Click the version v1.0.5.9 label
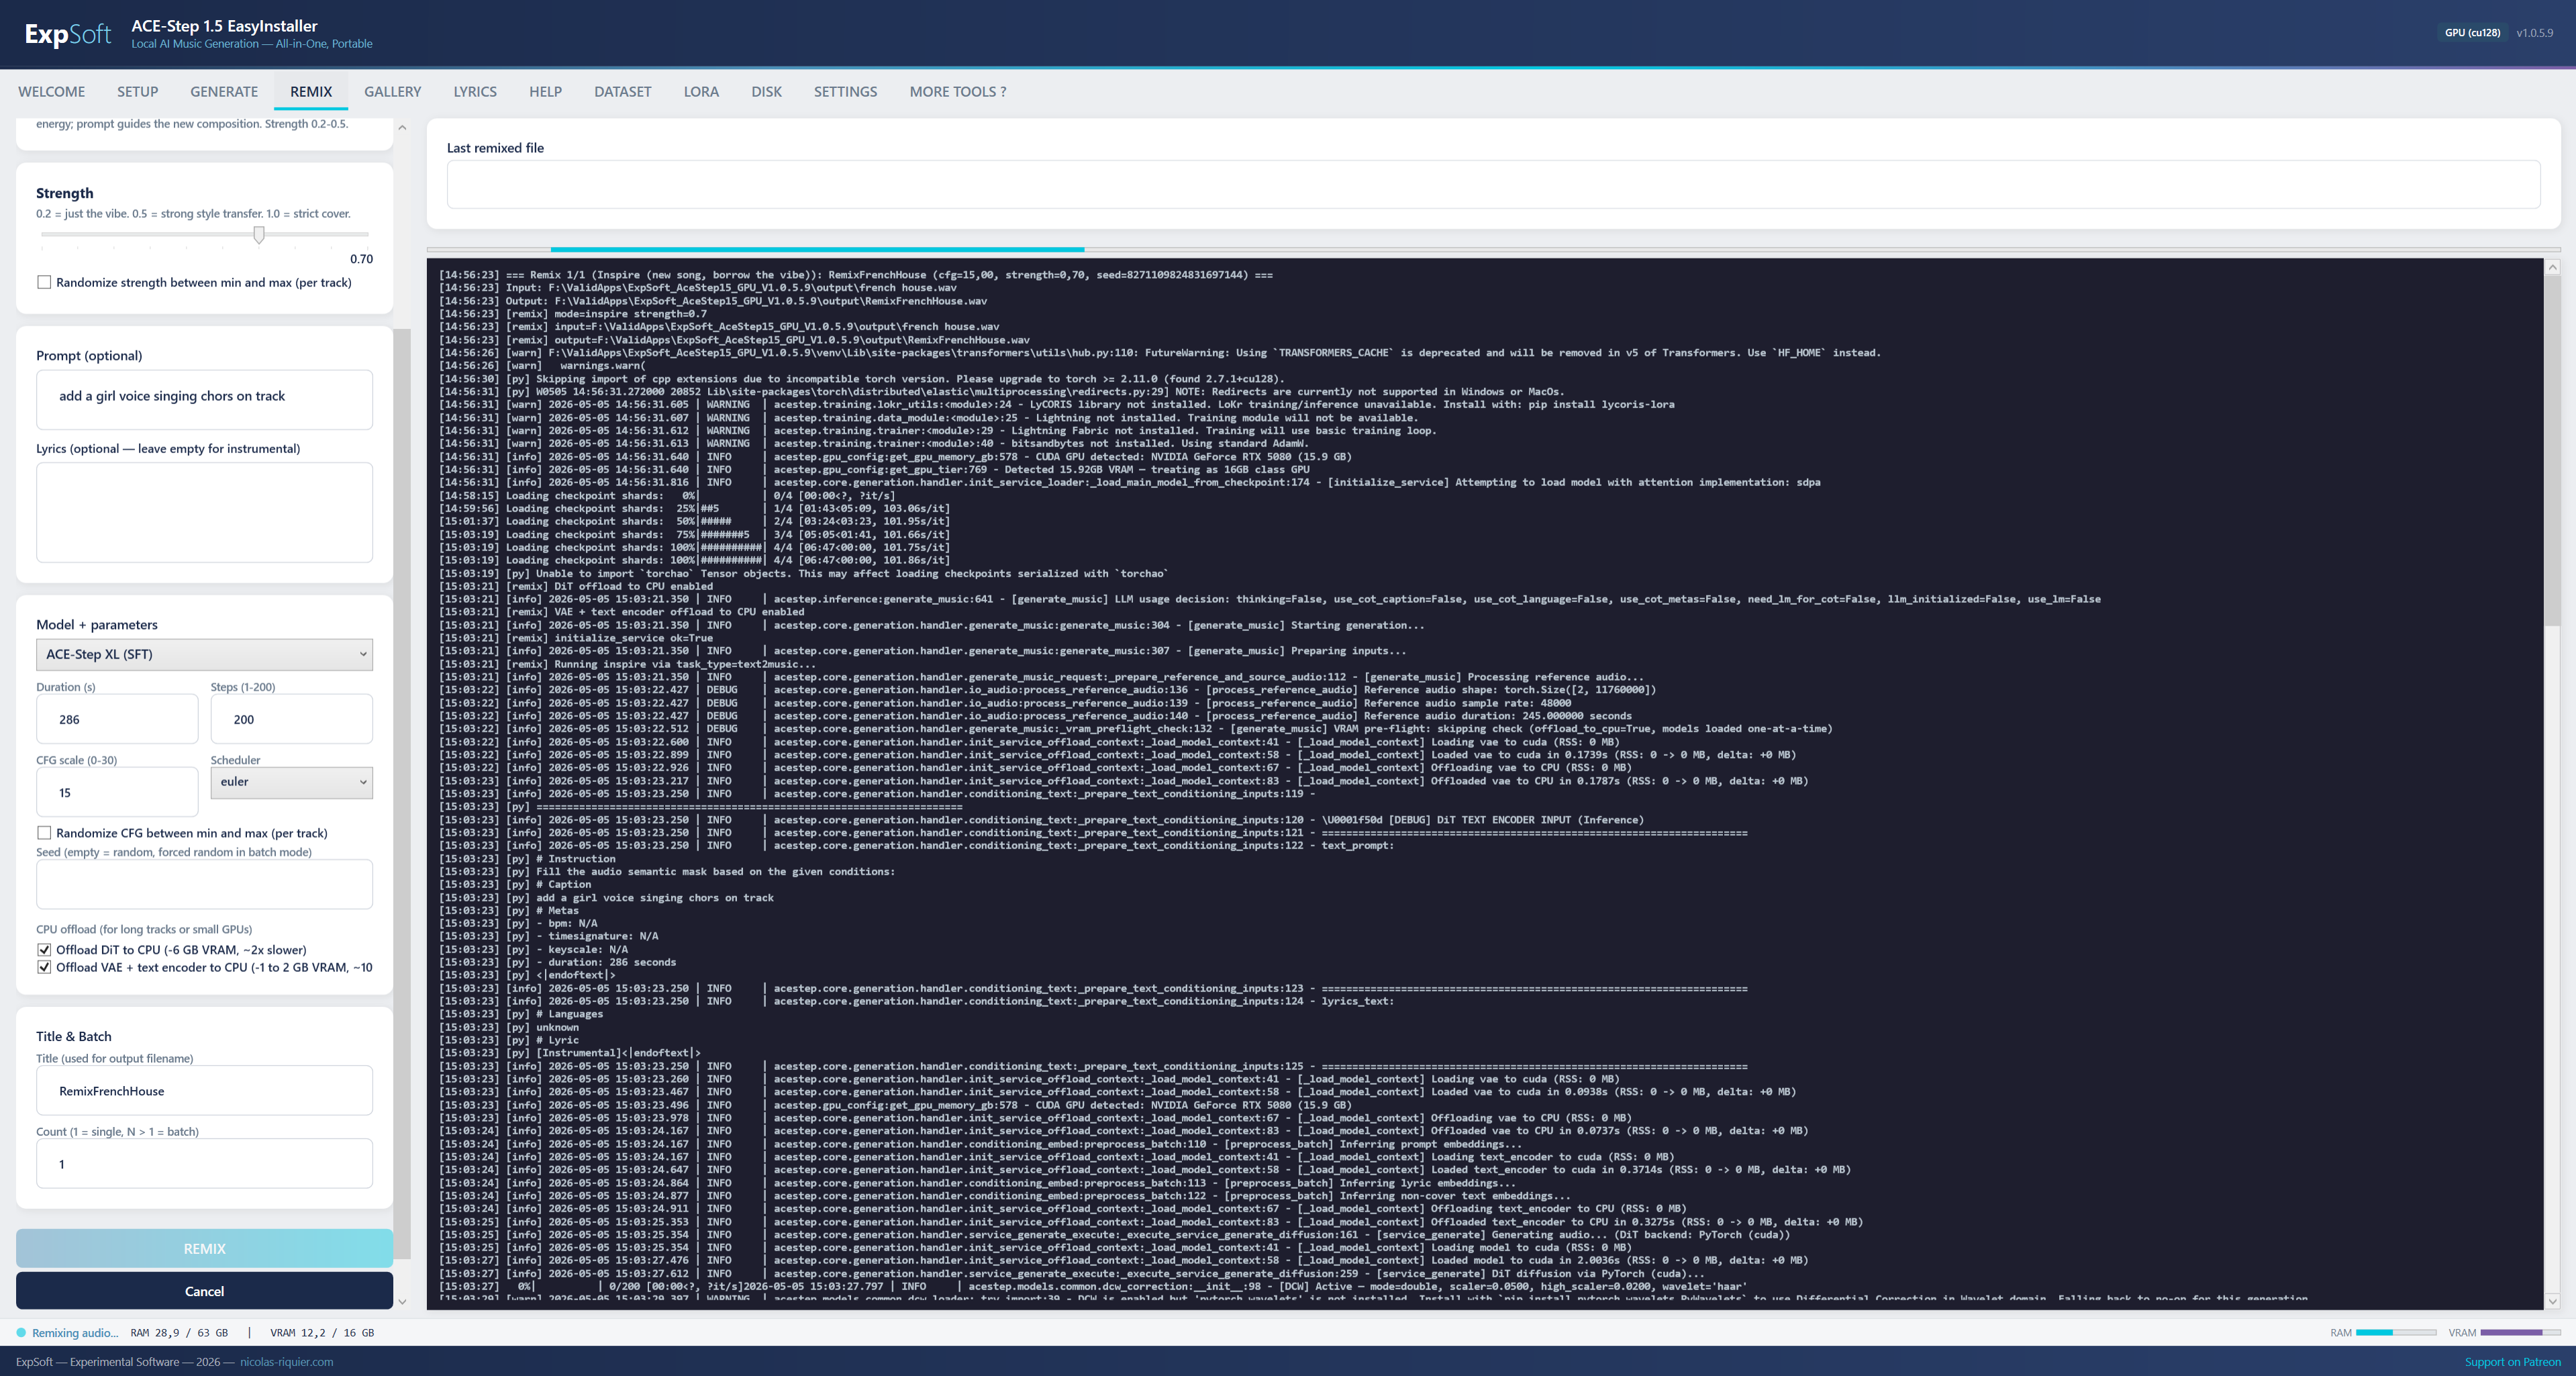Image resolution: width=2576 pixels, height=1376 pixels. pyautogui.click(x=2534, y=33)
